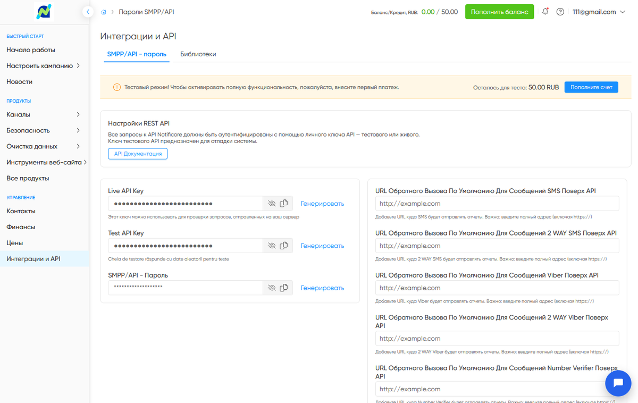Select Интеграции и API in sidebar

coord(45,259)
